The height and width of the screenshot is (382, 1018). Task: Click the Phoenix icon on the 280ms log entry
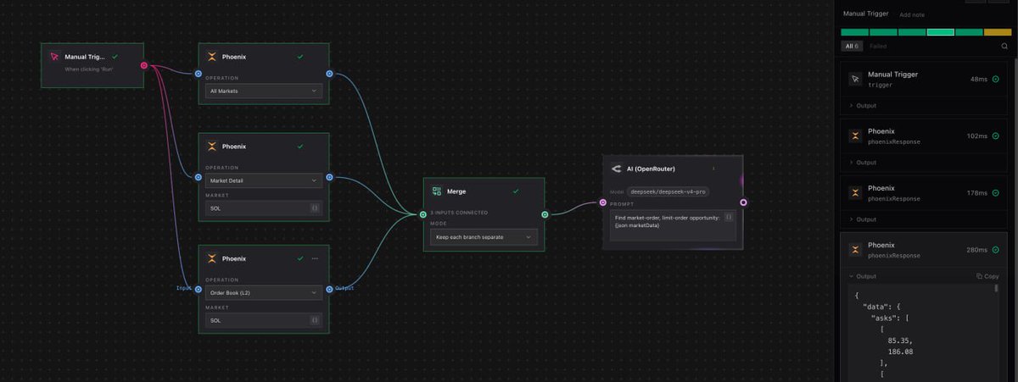tap(855, 250)
